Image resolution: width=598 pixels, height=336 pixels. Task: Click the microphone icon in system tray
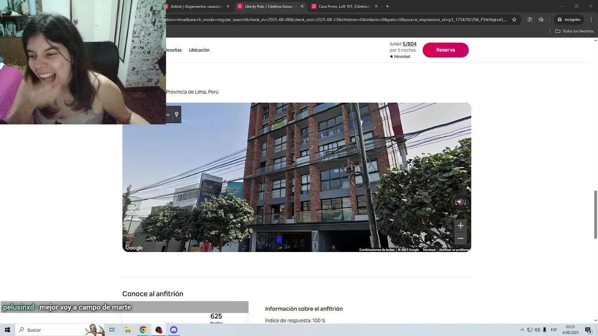[x=545, y=330]
